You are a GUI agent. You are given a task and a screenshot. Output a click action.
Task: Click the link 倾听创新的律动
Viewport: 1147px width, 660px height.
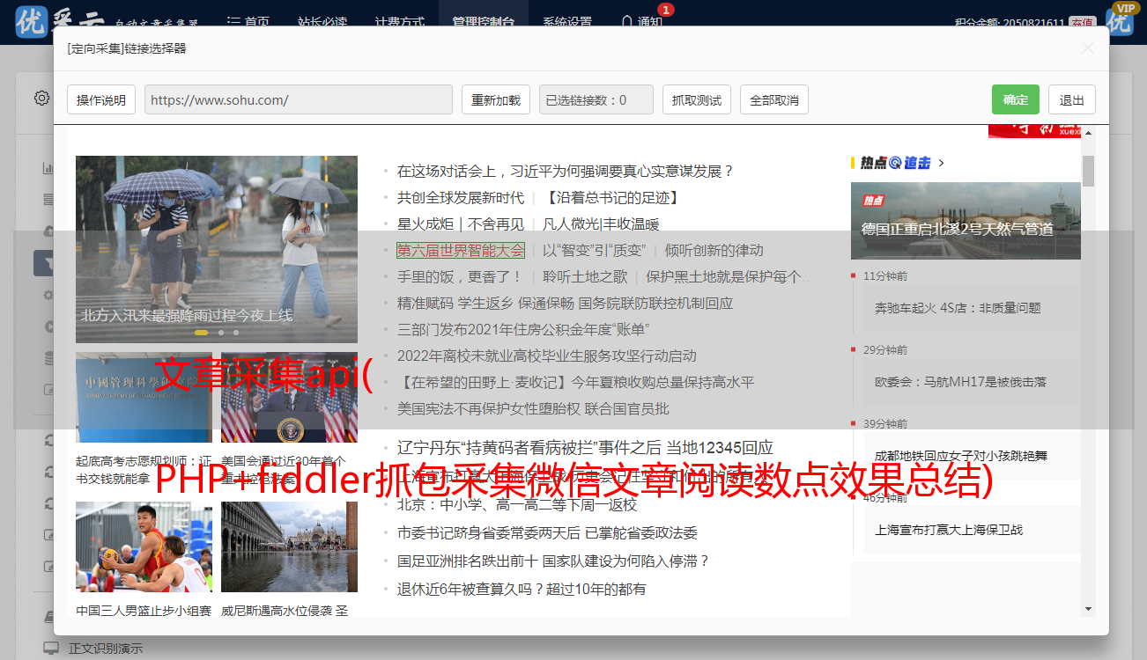714,250
